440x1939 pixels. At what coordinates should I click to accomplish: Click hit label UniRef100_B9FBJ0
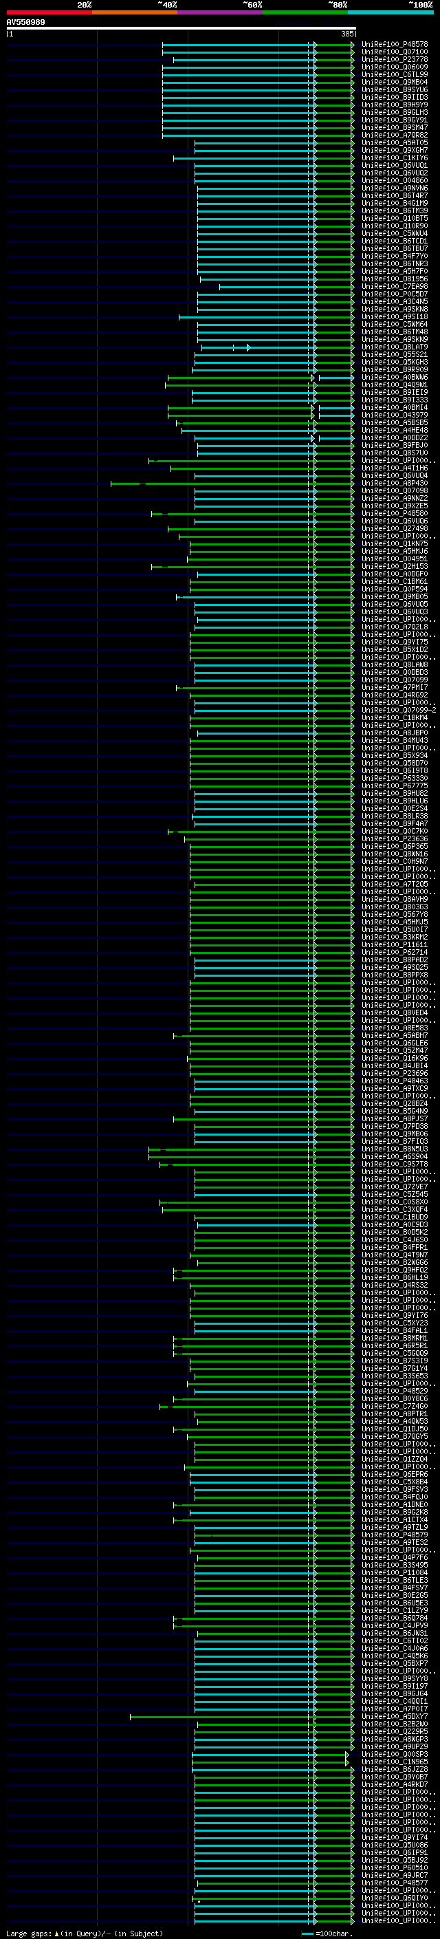tap(395, 446)
